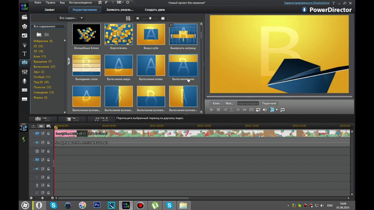
Task: Open the Subtitle Room icon
Action: point(25,99)
